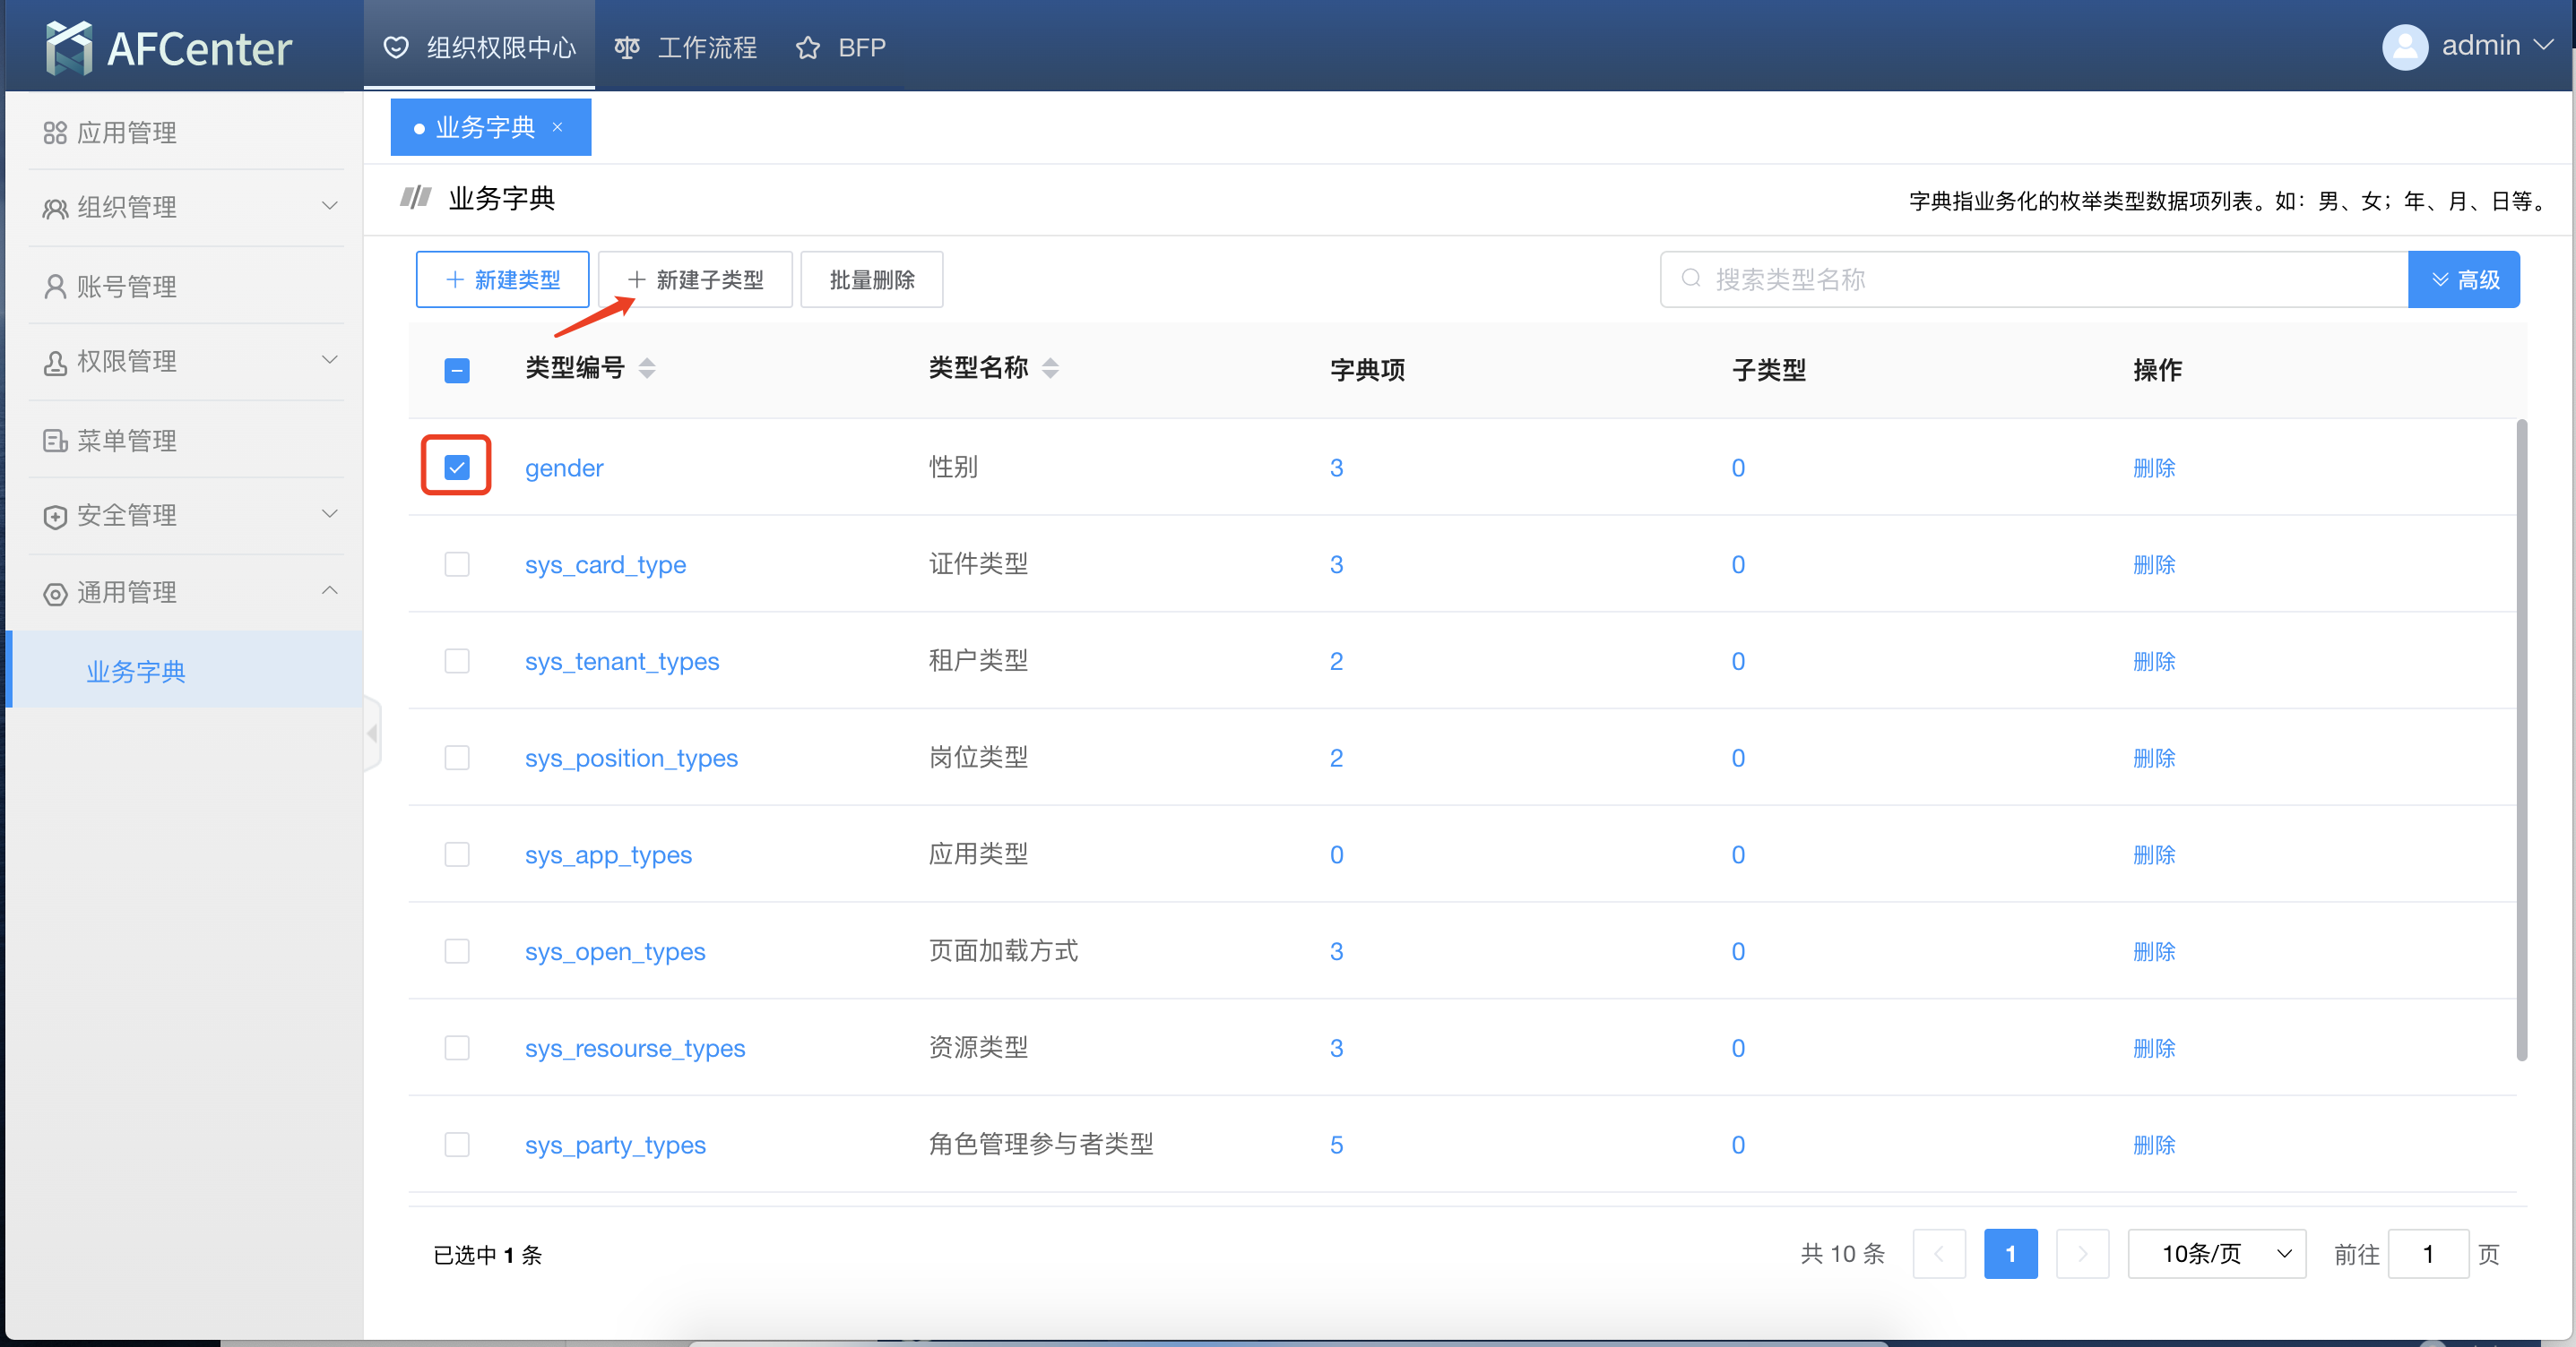The width and height of the screenshot is (2576, 1347).
Task: Open the sys_party_types type link
Action: pyautogui.click(x=615, y=1145)
